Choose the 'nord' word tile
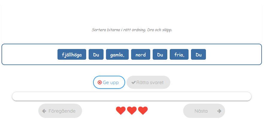This screenshot has width=264, height=120. click(x=141, y=55)
